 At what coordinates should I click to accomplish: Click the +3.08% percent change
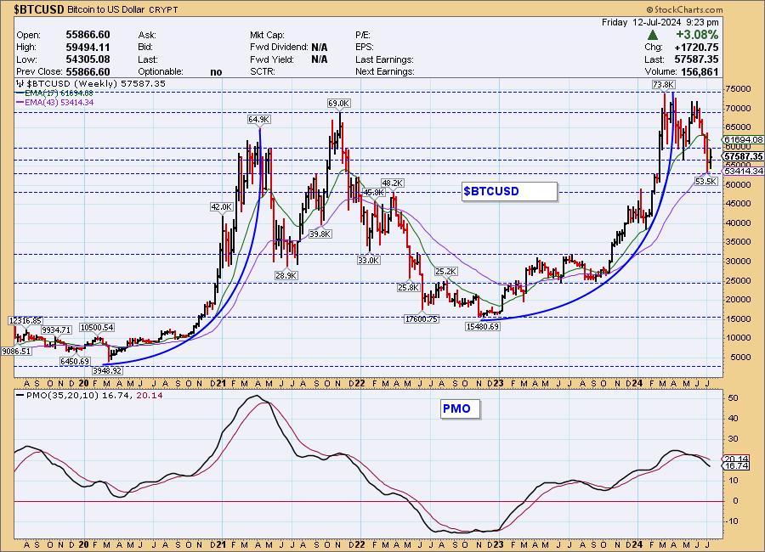tap(697, 35)
